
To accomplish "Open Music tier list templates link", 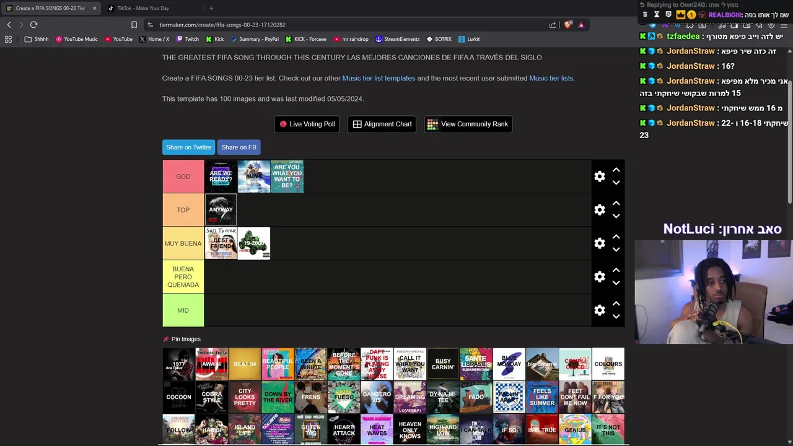I will click(x=379, y=79).
